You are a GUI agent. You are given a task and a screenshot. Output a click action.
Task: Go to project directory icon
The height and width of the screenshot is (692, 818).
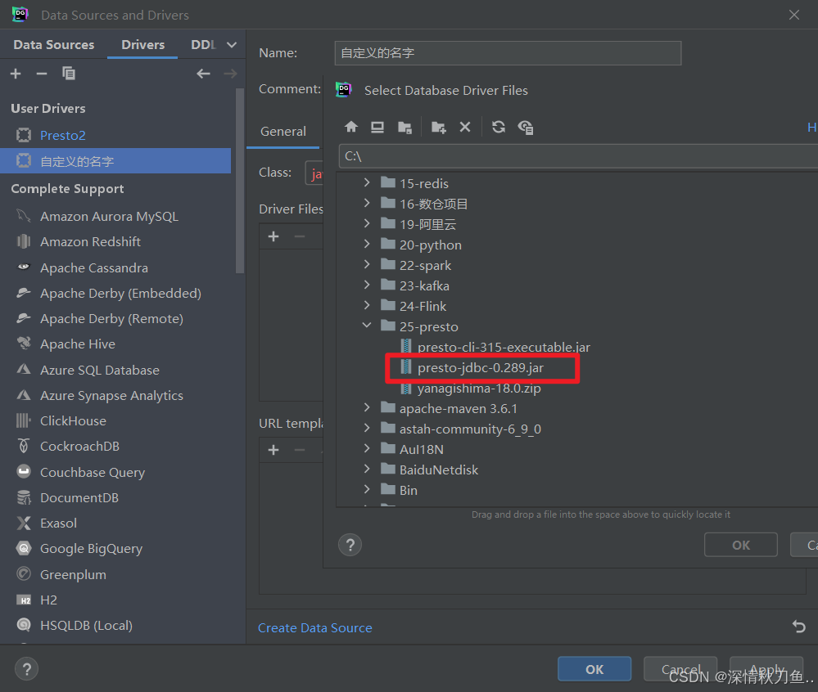click(404, 127)
